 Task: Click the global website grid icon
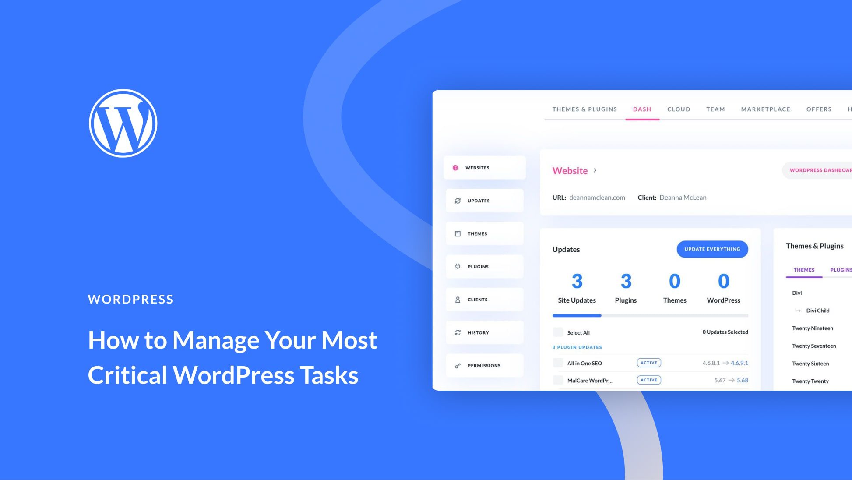click(456, 167)
